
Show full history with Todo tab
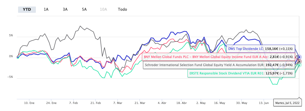122,9
